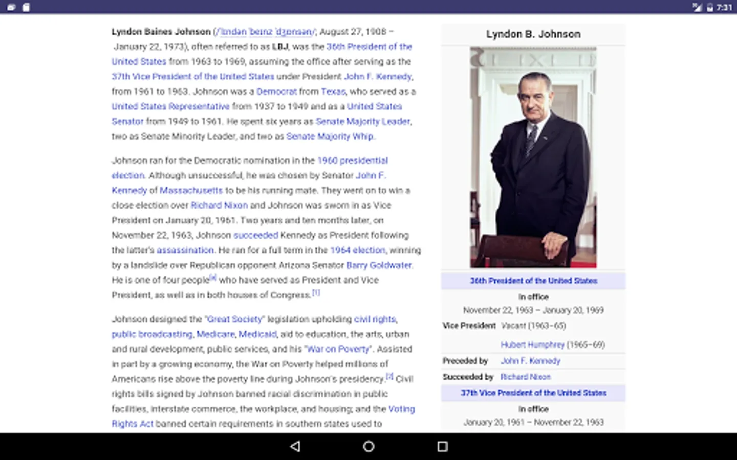Tap the 'Lyndon B. Johnson' infobox title
This screenshot has height=460, width=737.
[x=533, y=34]
